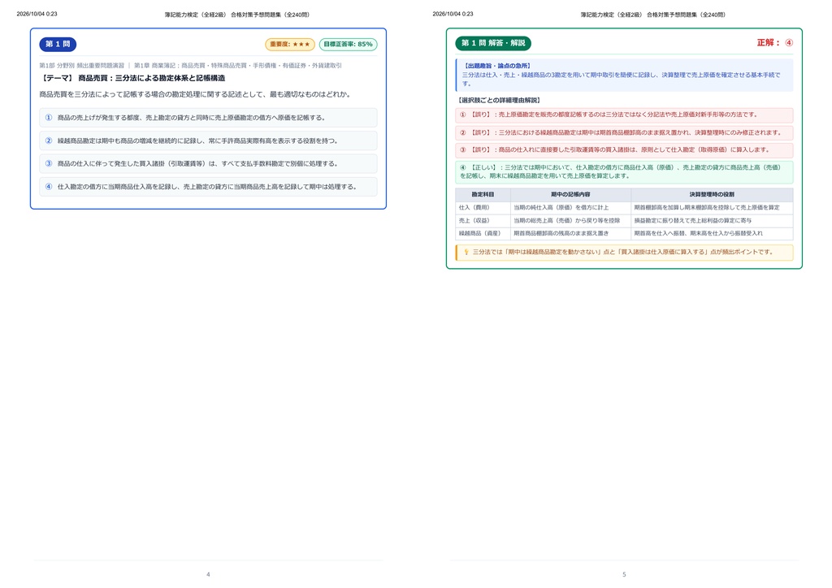Click the breadcrumb 第1部 分野別 頻出重要問題演習
The width and height of the screenshot is (832, 588).
pos(82,66)
